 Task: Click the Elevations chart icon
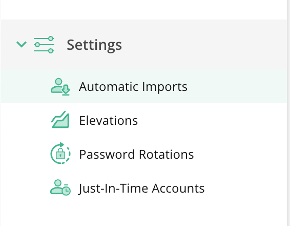click(60, 120)
